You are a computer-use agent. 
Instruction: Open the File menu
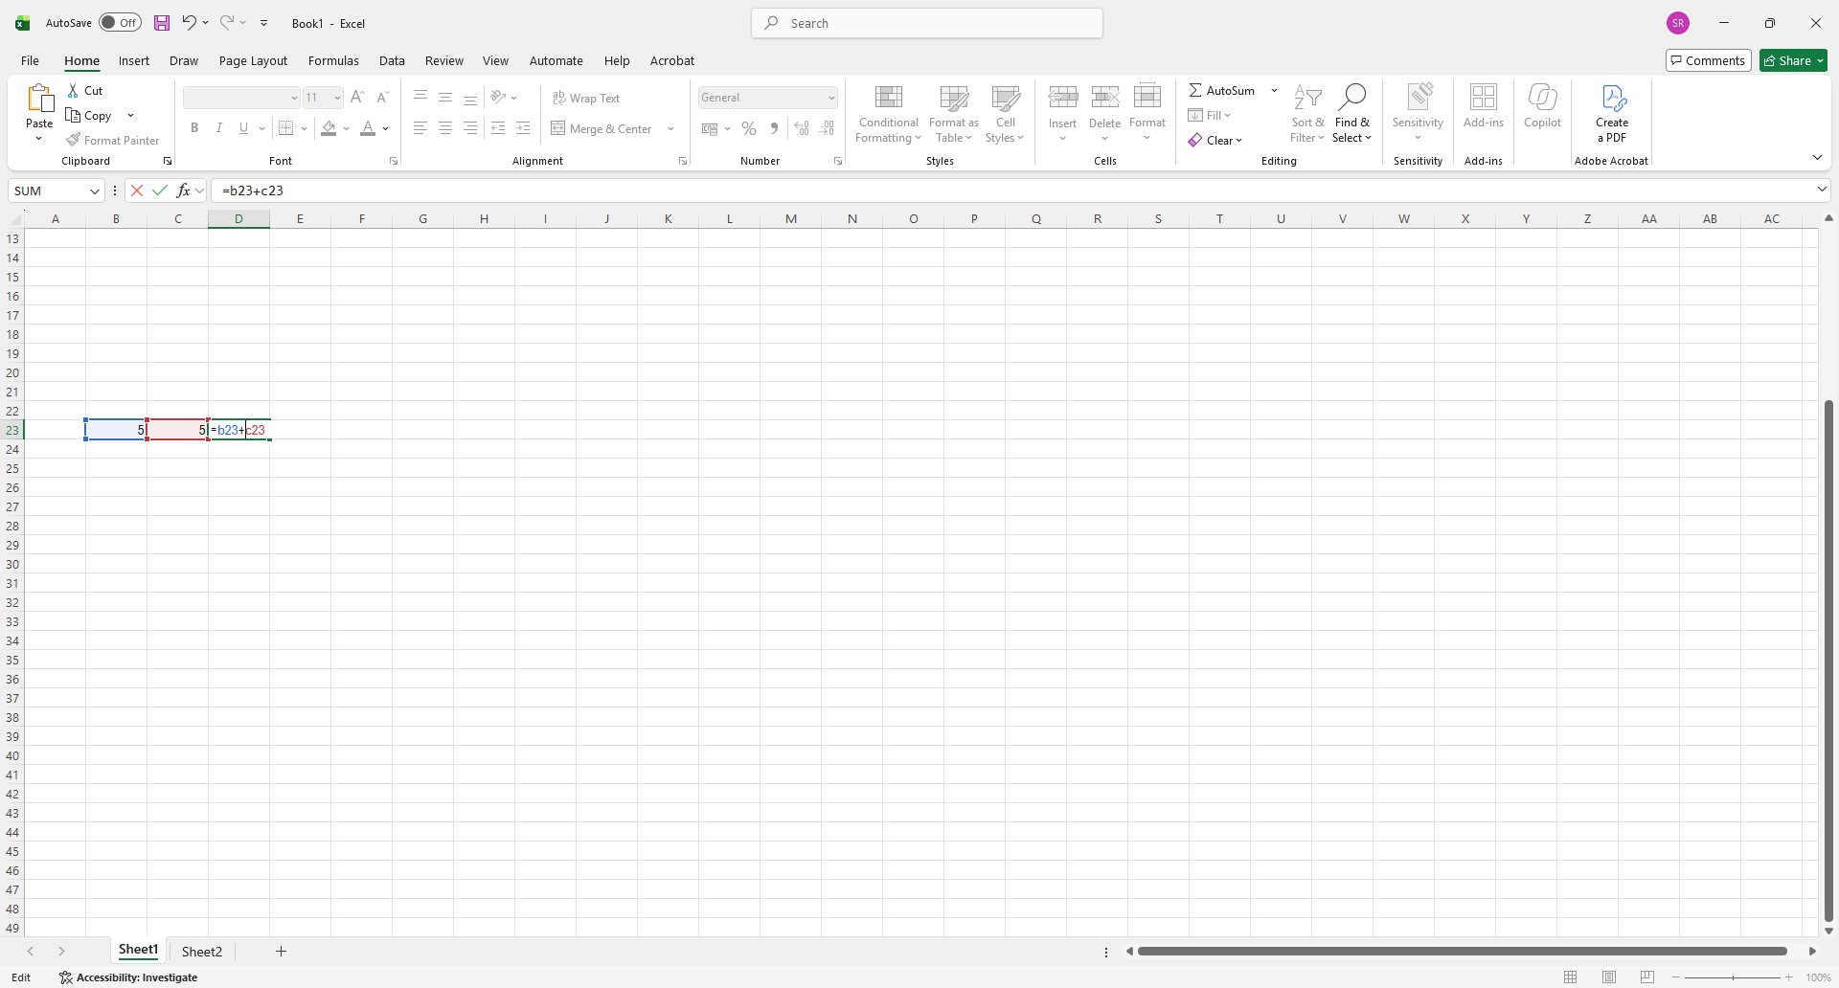pyautogui.click(x=30, y=60)
